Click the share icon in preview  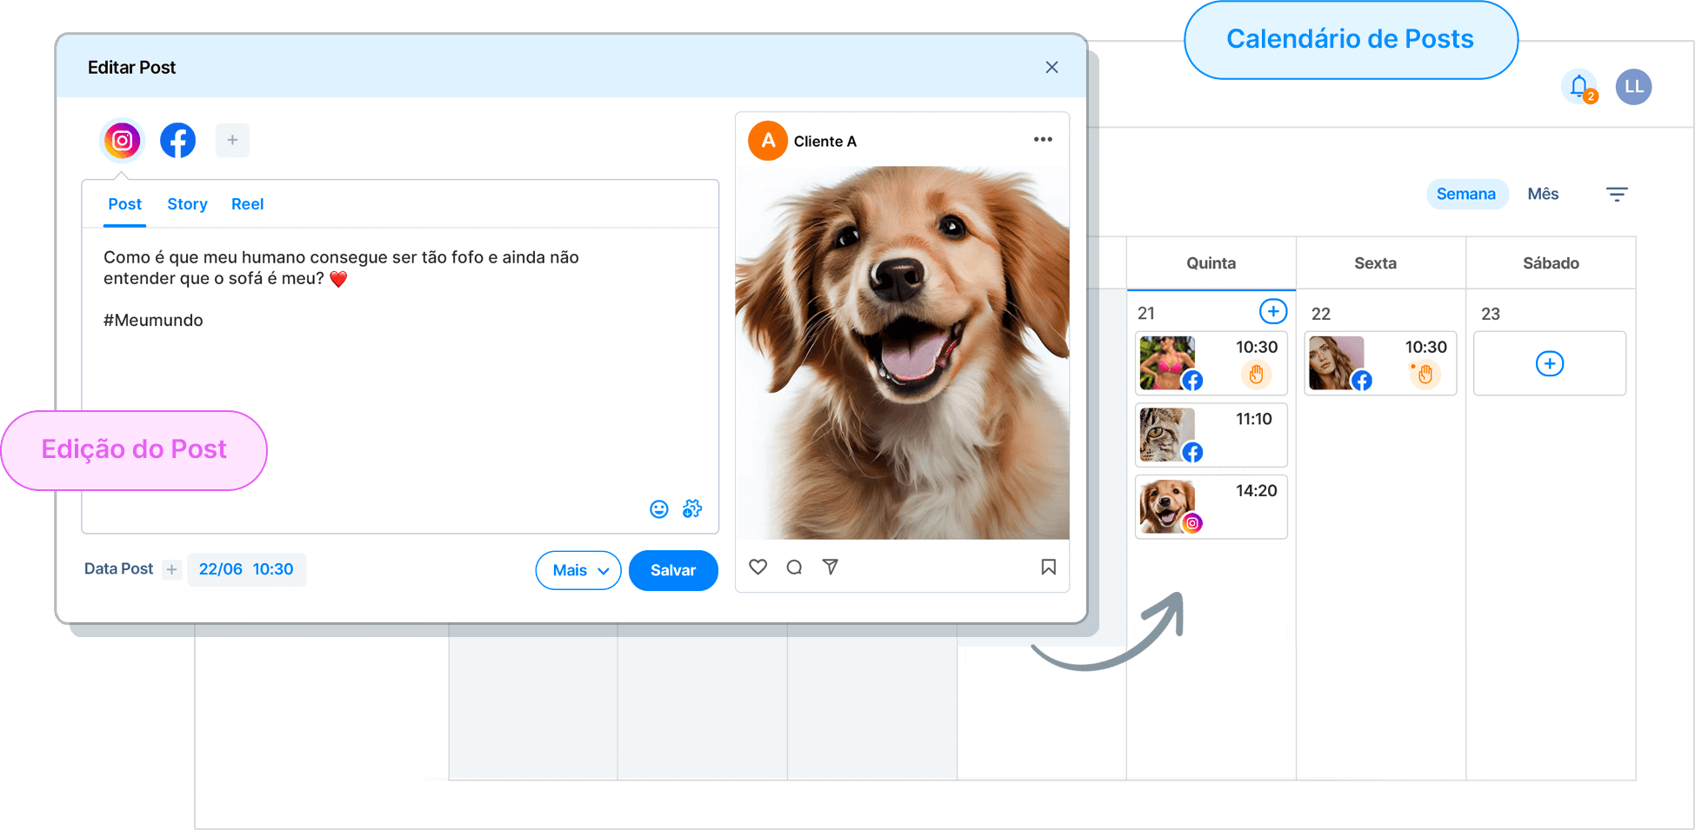pyautogui.click(x=831, y=568)
